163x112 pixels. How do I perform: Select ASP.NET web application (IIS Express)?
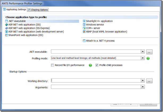pyautogui.click(x=27, y=28)
